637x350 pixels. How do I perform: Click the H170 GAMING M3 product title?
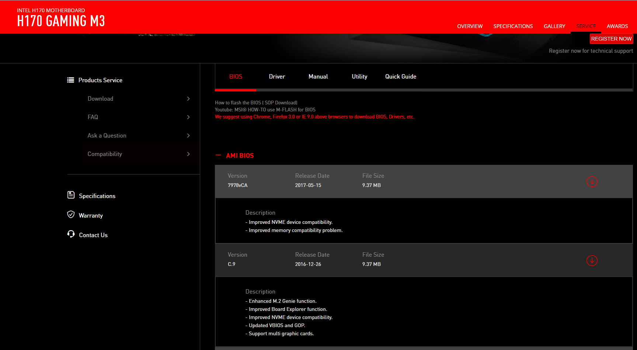61,21
